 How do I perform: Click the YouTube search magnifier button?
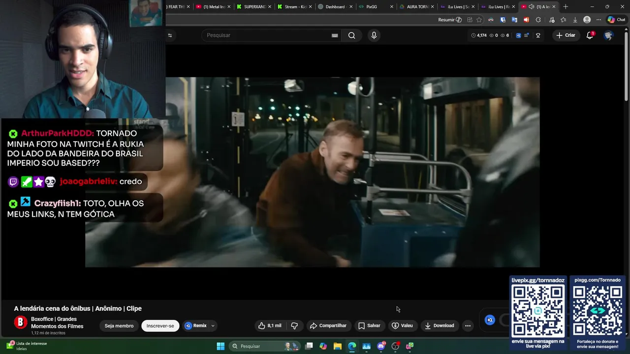click(x=351, y=35)
